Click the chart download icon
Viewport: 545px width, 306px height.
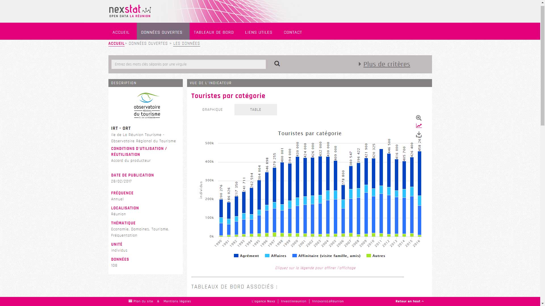point(419,135)
